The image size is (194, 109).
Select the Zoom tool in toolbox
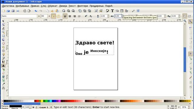[x=3, y=32]
